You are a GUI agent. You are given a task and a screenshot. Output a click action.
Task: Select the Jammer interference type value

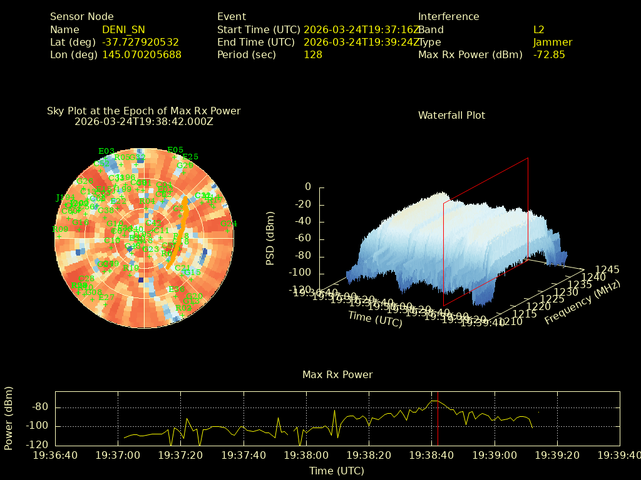point(552,42)
